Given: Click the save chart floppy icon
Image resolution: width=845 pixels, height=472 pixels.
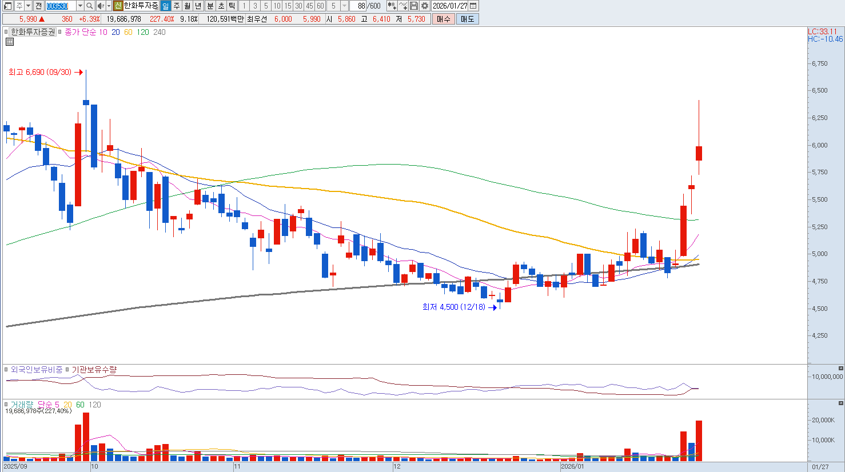Looking at the screenshot, I should 414,6.
